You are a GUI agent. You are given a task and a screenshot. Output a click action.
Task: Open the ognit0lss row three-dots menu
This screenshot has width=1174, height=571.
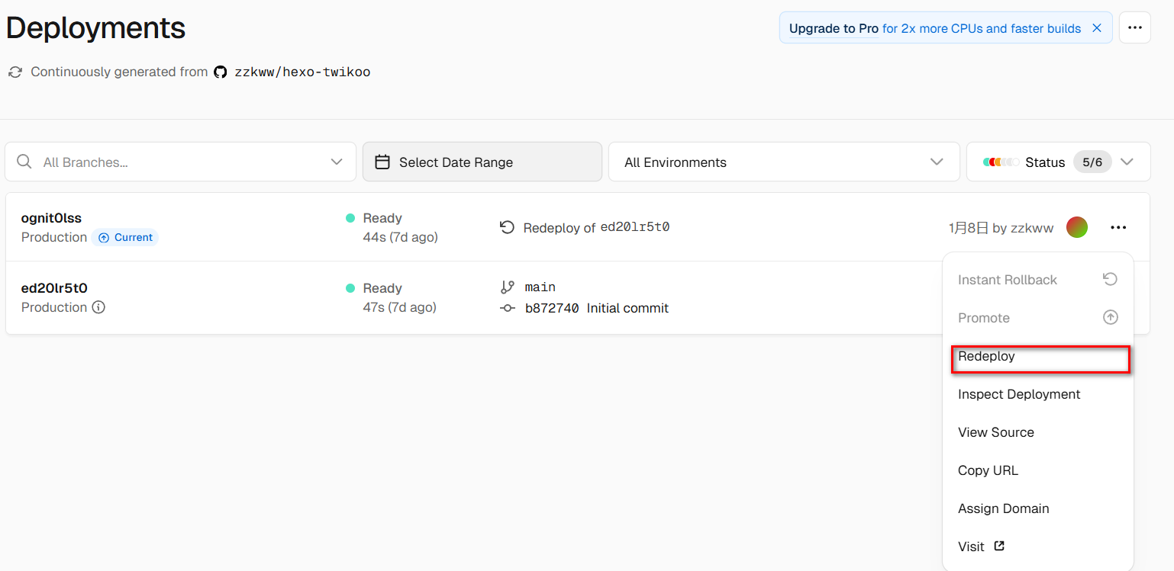(x=1118, y=227)
